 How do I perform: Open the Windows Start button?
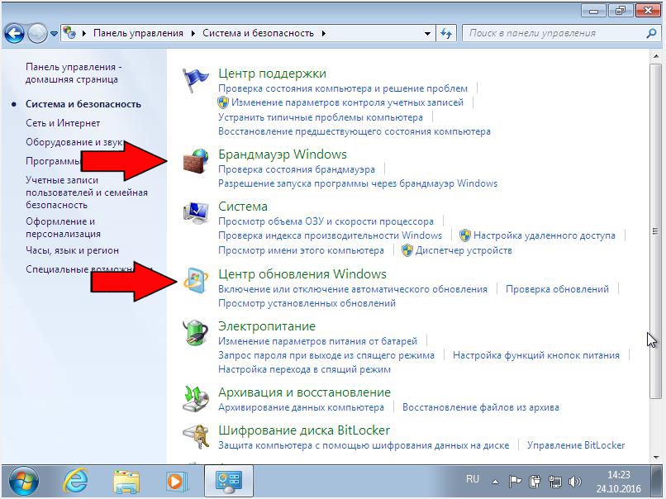(x=24, y=481)
